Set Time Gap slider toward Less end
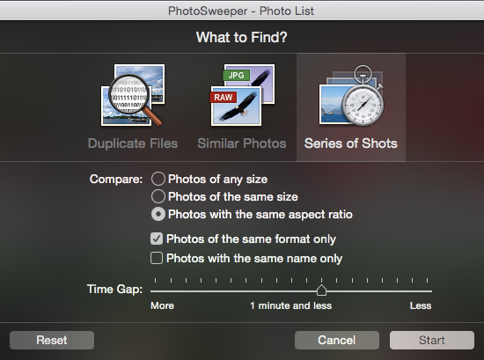 coord(421,290)
